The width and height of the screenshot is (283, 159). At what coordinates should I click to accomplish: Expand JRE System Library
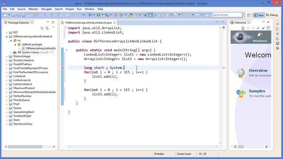11,53
